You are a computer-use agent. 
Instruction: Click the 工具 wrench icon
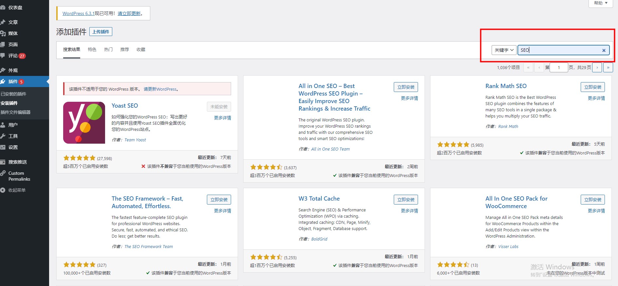[x=3, y=136]
